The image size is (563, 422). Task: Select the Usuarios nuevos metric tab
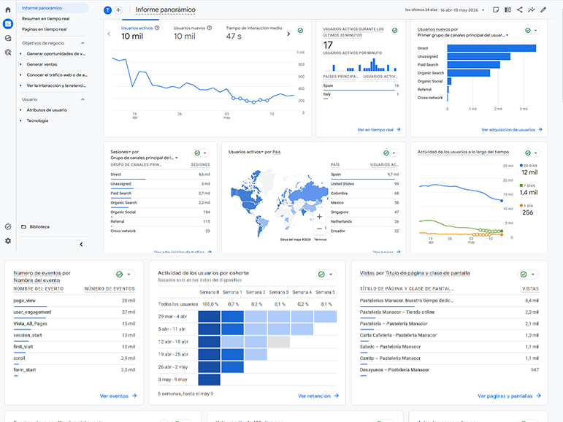pyautogui.click(x=193, y=33)
